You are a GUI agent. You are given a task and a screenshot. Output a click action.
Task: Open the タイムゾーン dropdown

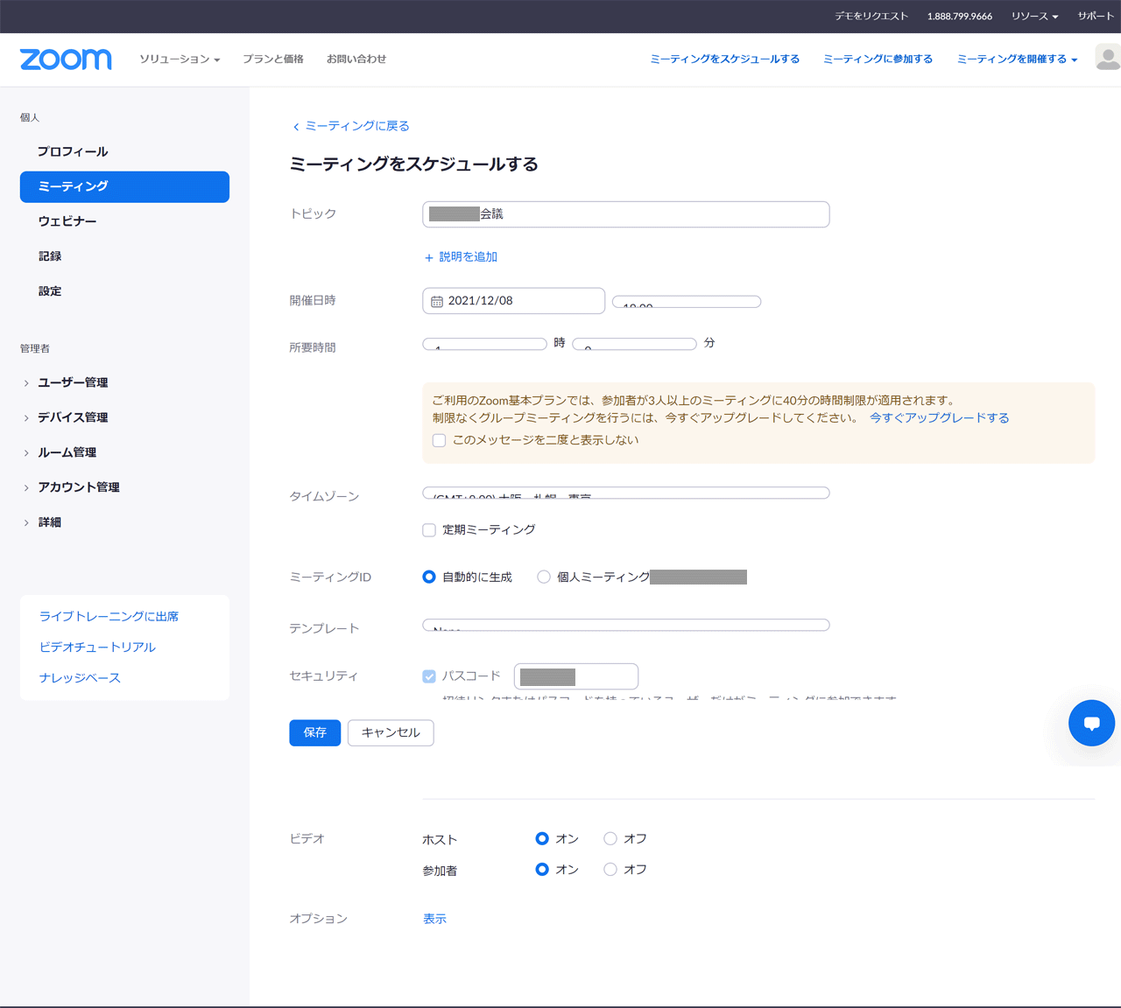626,493
